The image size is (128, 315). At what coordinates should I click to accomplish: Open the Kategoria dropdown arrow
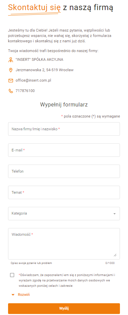pyautogui.click(x=115, y=214)
